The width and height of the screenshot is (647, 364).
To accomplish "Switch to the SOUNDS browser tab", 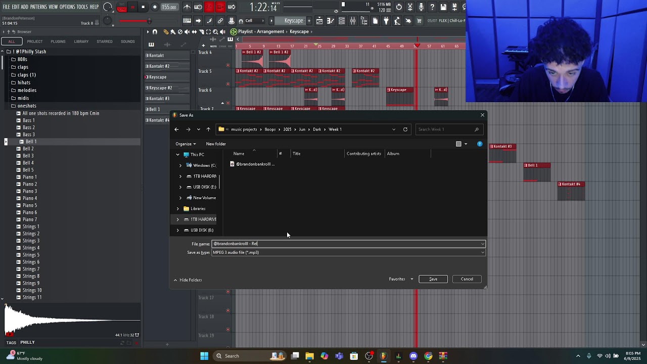I will point(127,41).
